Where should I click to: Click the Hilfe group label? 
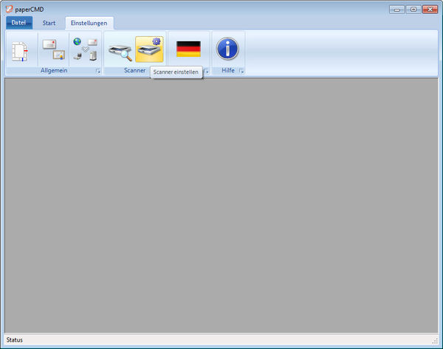(x=228, y=70)
